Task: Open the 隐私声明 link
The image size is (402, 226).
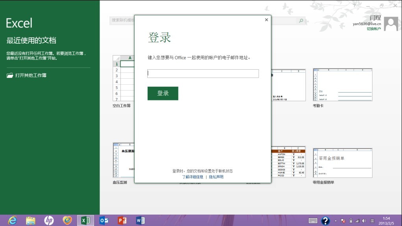Action: [x=216, y=177]
